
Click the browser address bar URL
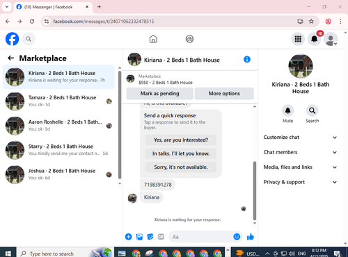click(104, 22)
